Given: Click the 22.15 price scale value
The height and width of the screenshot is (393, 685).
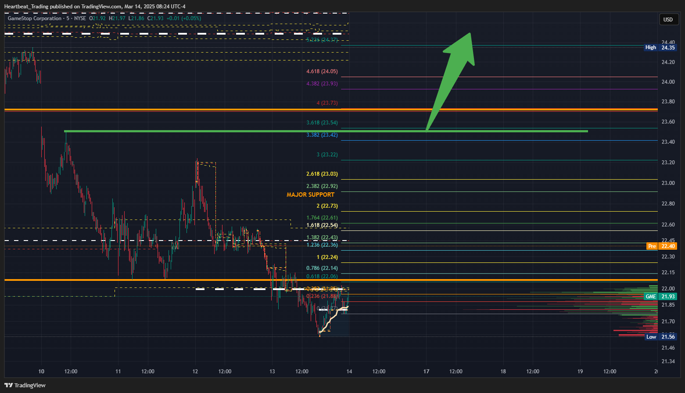Looking at the screenshot, I should tap(668, 273).
